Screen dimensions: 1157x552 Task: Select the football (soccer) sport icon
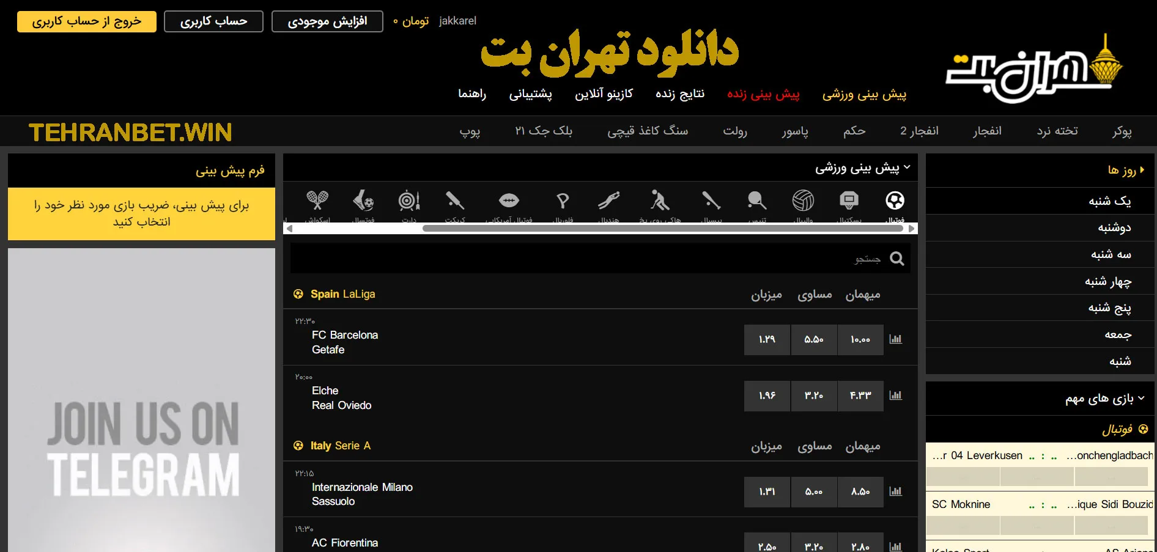(x=895, y=201)
